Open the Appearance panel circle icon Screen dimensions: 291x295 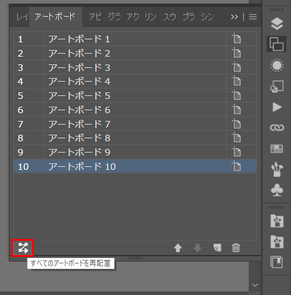(277, 65)
